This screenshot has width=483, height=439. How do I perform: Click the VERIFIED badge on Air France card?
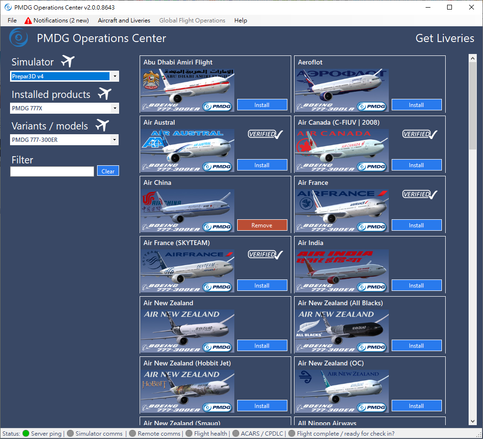coord(420,194)
